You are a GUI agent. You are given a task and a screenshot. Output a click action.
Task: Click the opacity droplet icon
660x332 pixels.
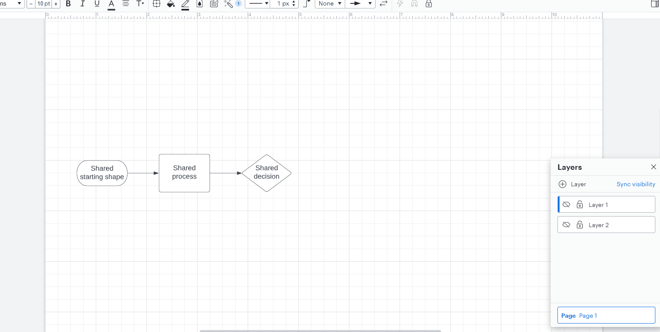point(200,4)
